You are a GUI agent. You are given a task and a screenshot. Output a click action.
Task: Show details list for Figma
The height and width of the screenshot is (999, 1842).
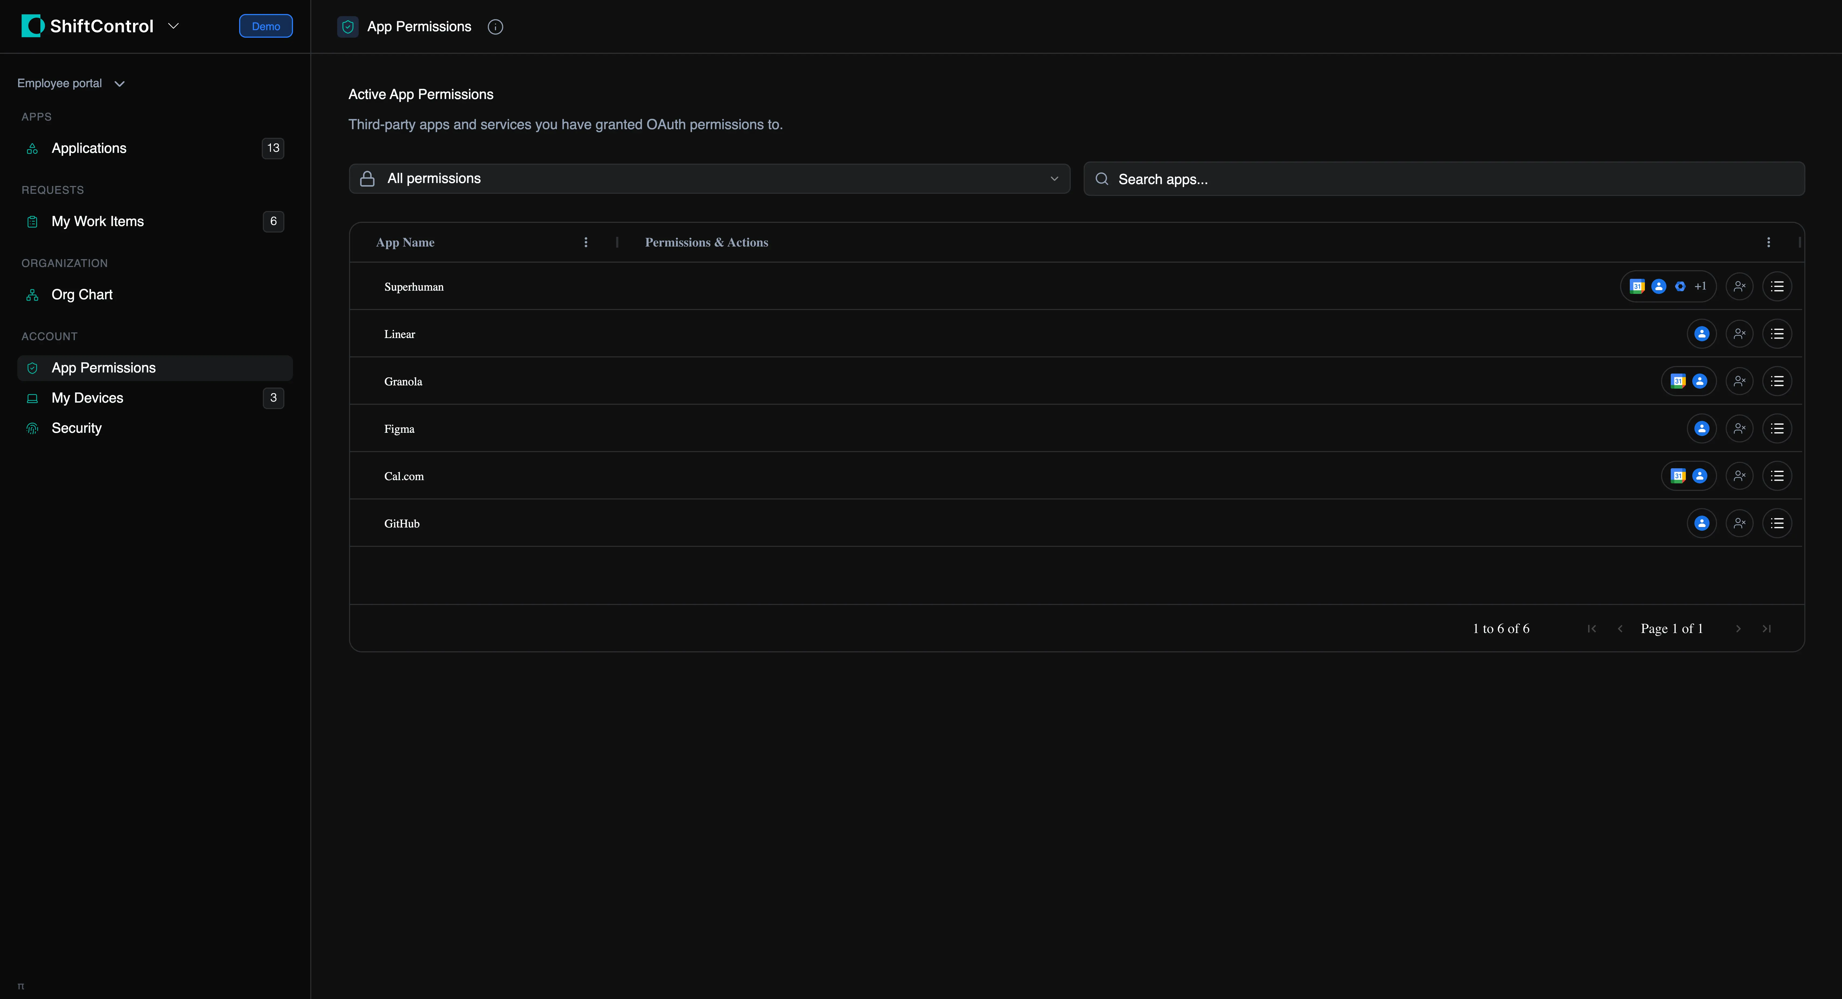point(1777,429)
